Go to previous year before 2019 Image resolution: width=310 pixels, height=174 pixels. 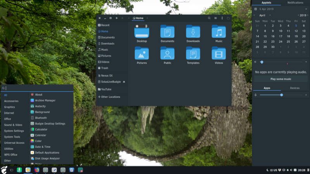click(298, 15)
